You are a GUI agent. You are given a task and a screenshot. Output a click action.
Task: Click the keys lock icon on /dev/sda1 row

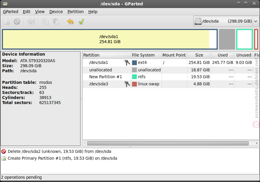127,62
